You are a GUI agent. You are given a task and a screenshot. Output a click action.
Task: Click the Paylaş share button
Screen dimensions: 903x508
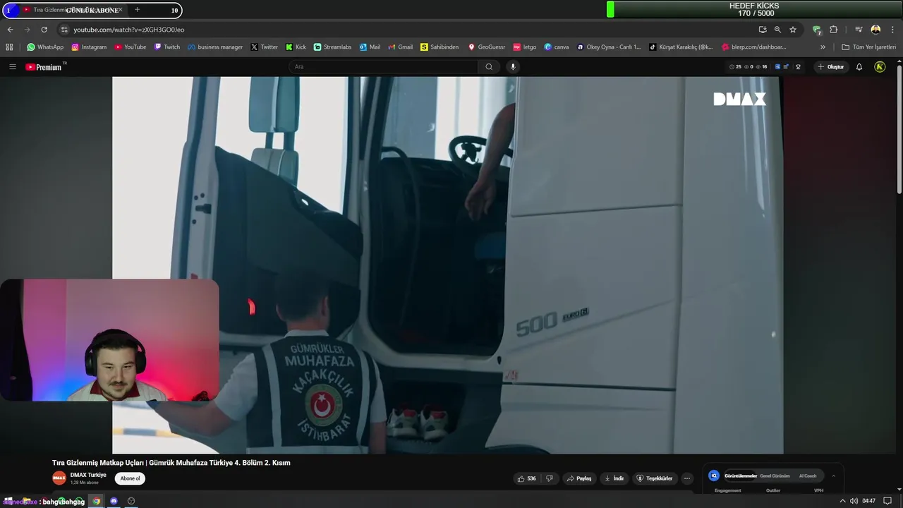578,478
